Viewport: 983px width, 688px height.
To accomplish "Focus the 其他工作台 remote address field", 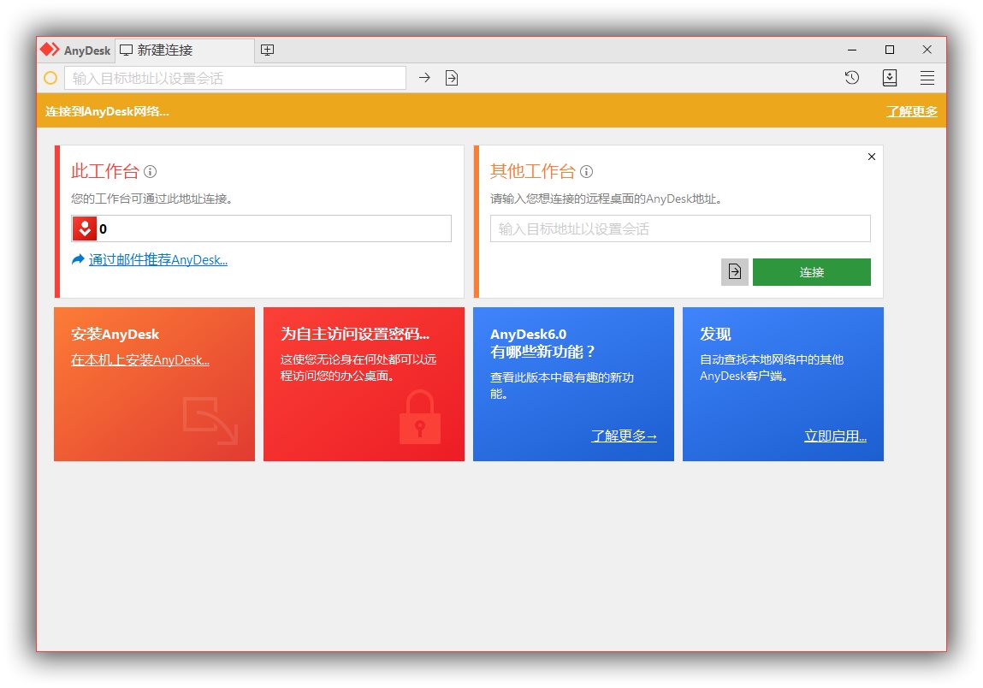I will click(680, 229).
